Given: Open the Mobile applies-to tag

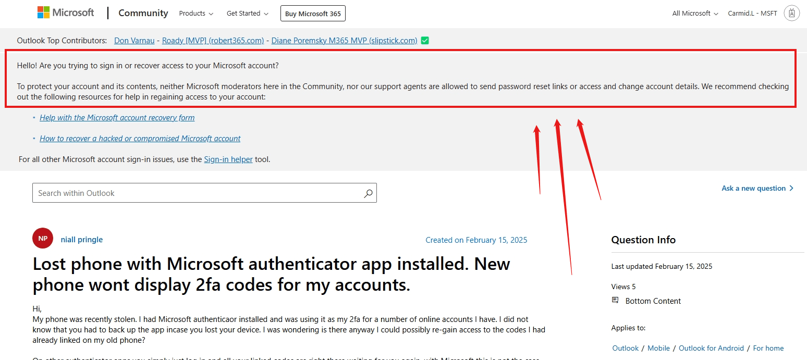Looking at the screenshot, I should coord(658,348).
